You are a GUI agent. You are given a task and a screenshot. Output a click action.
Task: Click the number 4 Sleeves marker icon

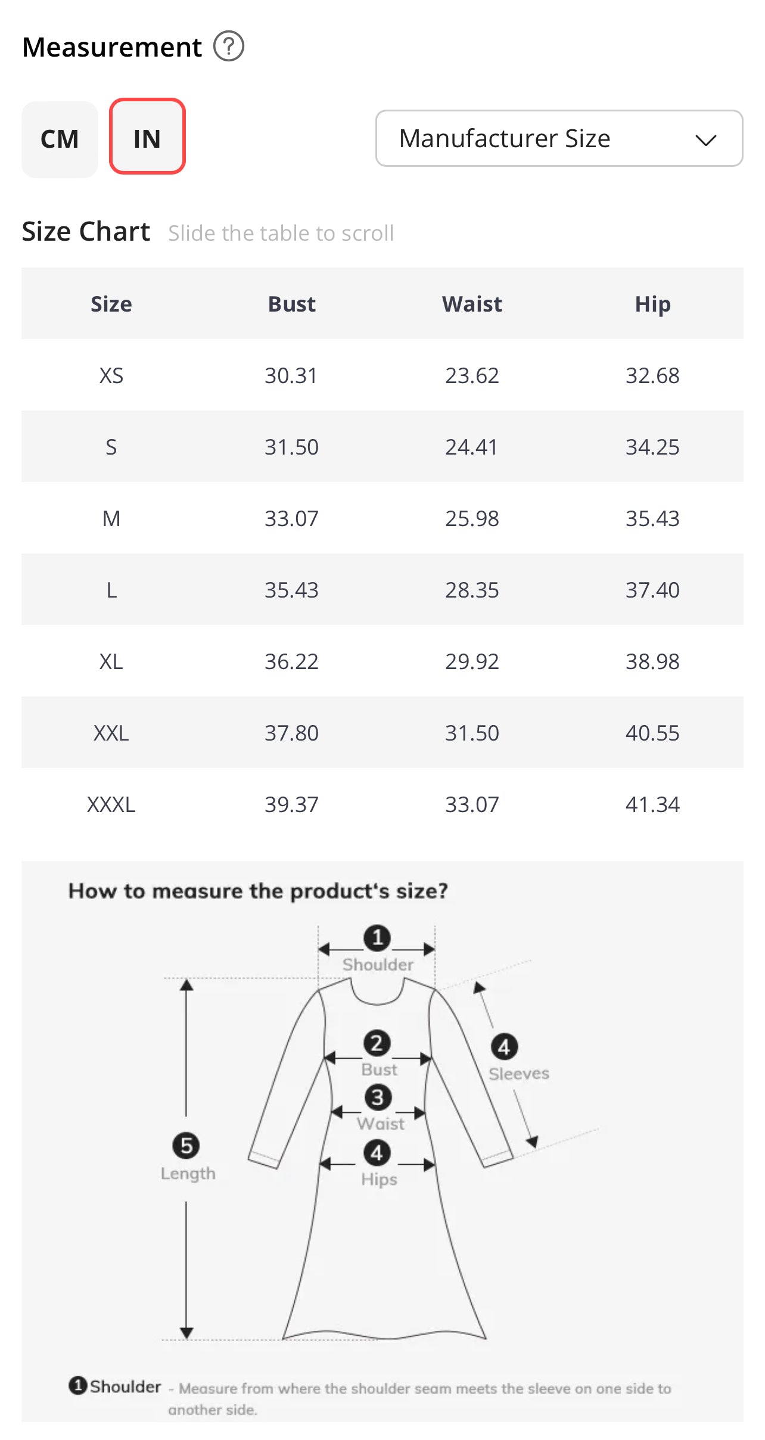point(504,1047)
